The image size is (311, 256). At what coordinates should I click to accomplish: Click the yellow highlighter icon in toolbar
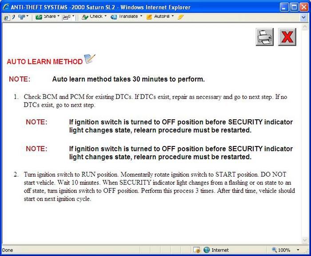181,17
